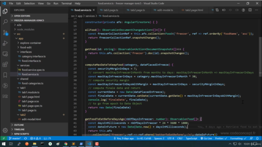Screen dimensions: 262x147
Task: Open the Source Control view icon
Action: point(5,33)
